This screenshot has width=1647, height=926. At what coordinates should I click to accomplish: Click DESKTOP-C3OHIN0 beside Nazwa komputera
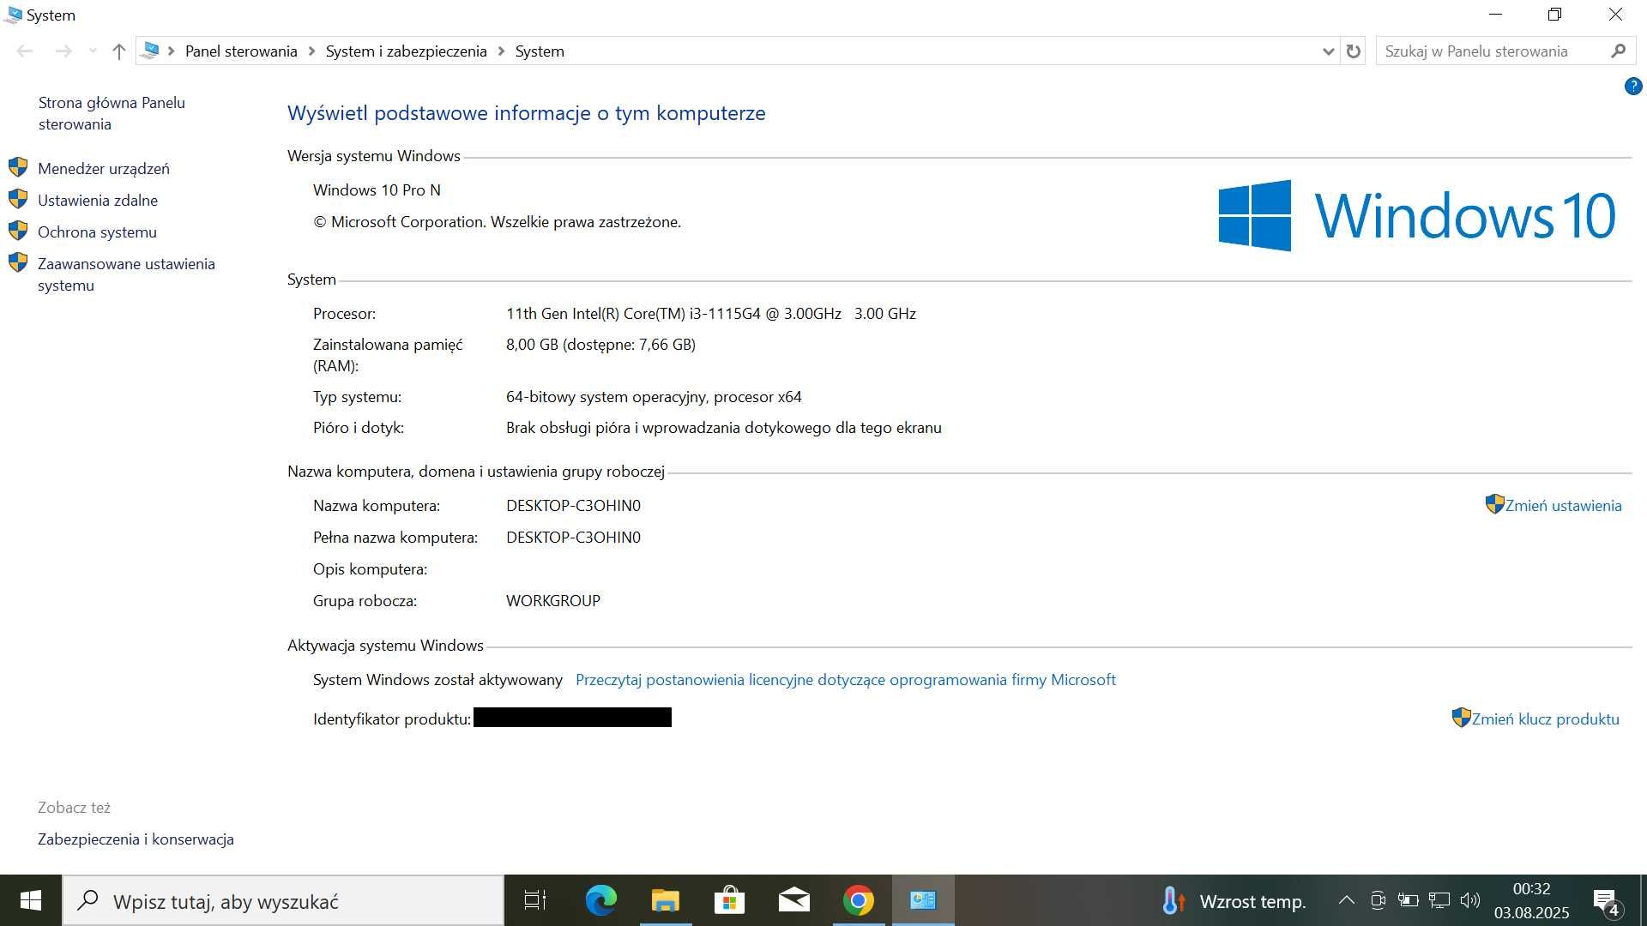pos(573,506)
